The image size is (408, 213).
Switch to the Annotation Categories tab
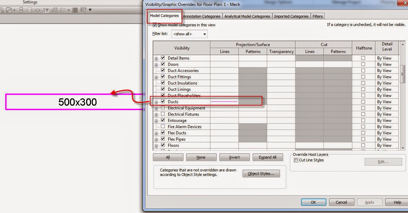[202, 16]
